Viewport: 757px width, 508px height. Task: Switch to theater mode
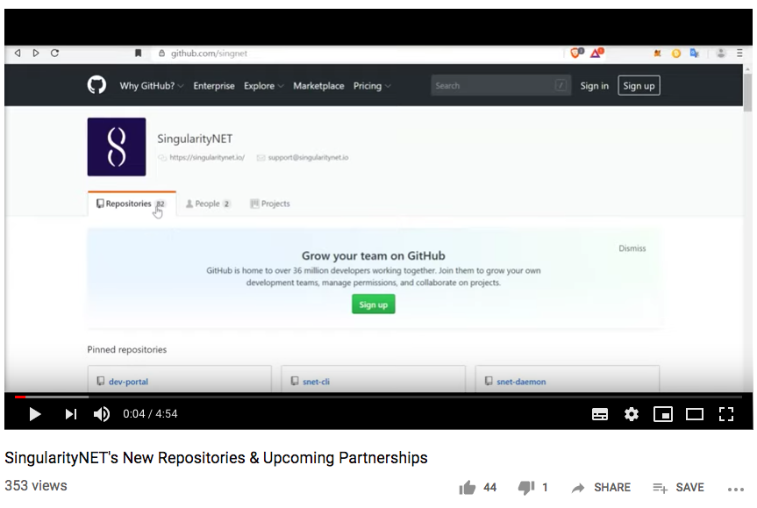695,414
